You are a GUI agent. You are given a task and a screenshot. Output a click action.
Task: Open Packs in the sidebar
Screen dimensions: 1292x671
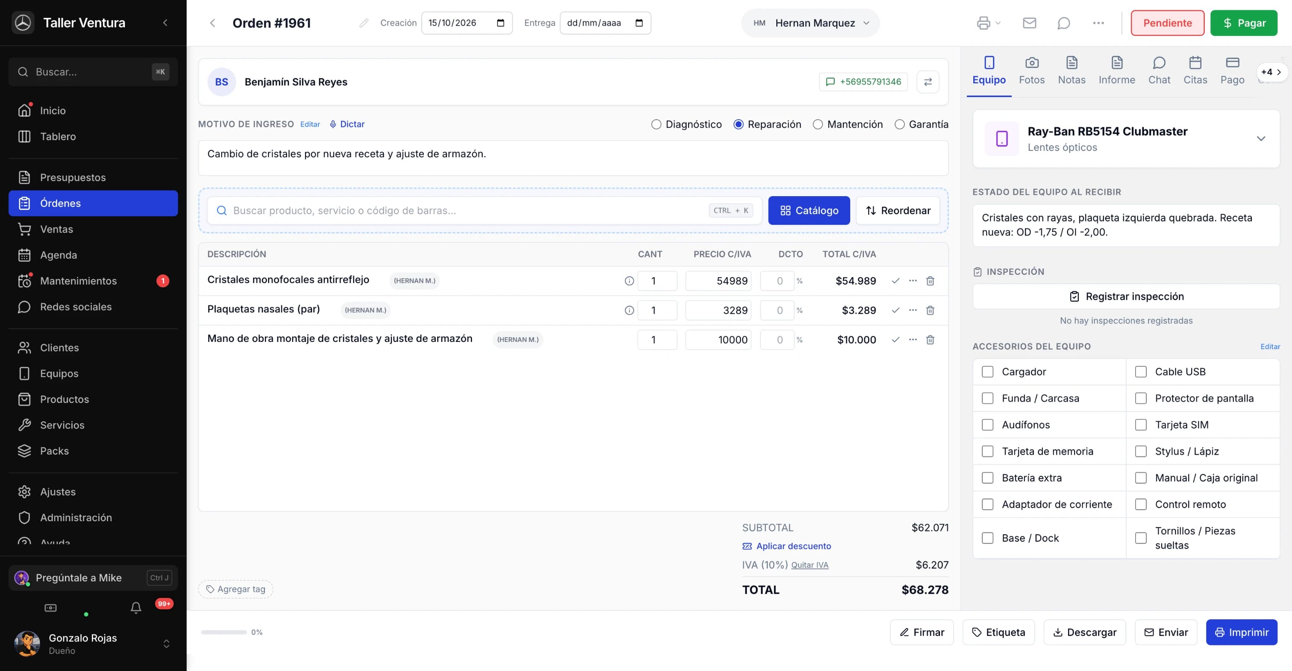coord(93,450)
